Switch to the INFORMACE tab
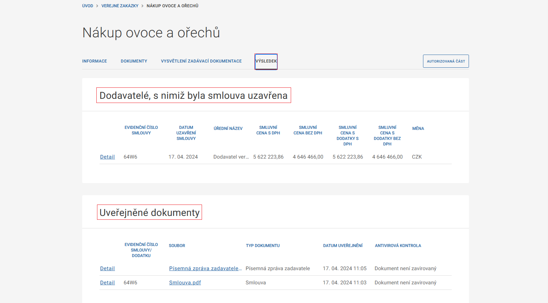Image resolution: width=548 pixels, height=303 pixels. tap(94, 61)
